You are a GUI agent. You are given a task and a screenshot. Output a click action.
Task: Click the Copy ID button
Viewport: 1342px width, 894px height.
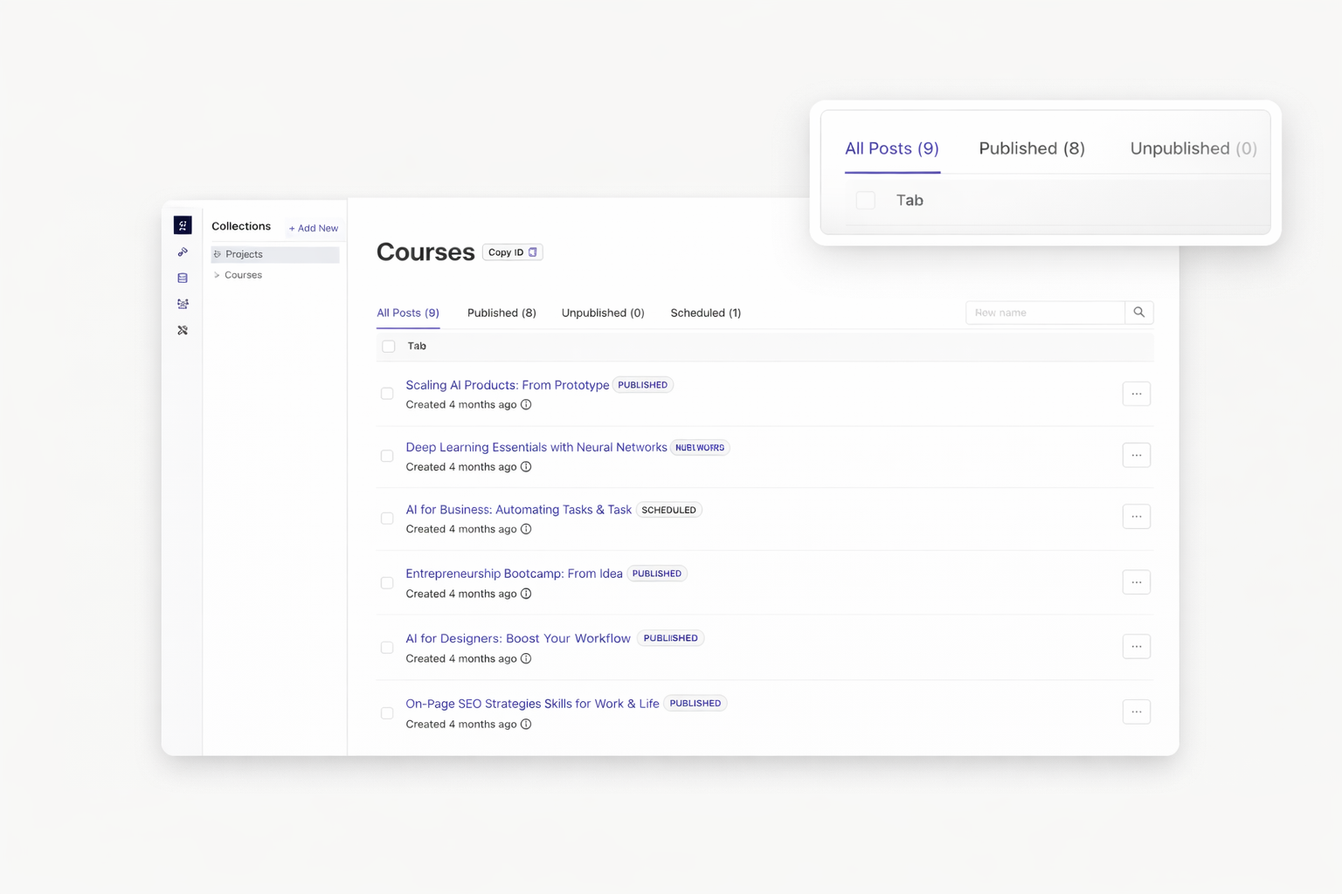point(512,252)
